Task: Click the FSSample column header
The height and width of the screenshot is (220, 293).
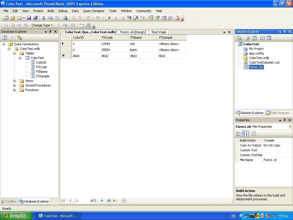Action: [x=172, y=38]
